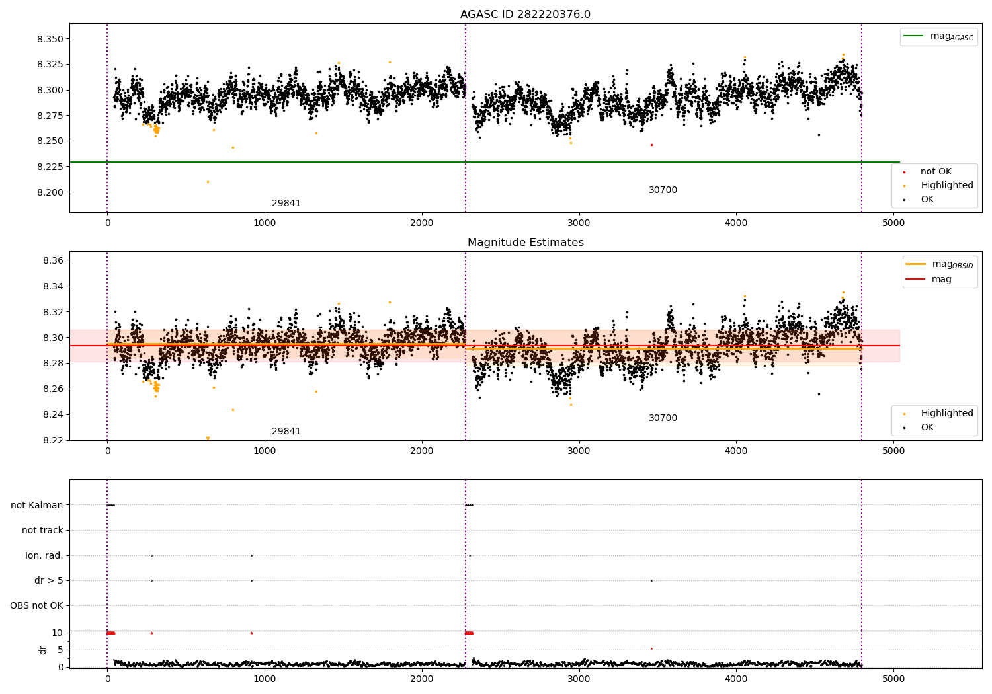Click the single red not-OK point in top plot

[651, 145]
